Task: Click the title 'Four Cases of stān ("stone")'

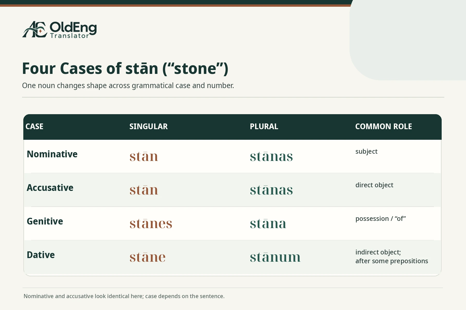Action: pos(125,68)
